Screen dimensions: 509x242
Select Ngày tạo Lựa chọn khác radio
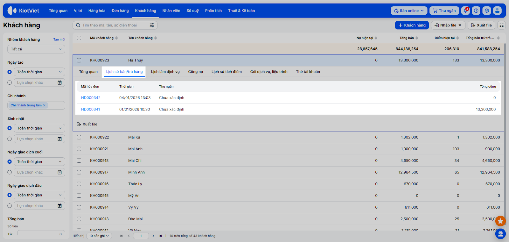coord(10,82)
